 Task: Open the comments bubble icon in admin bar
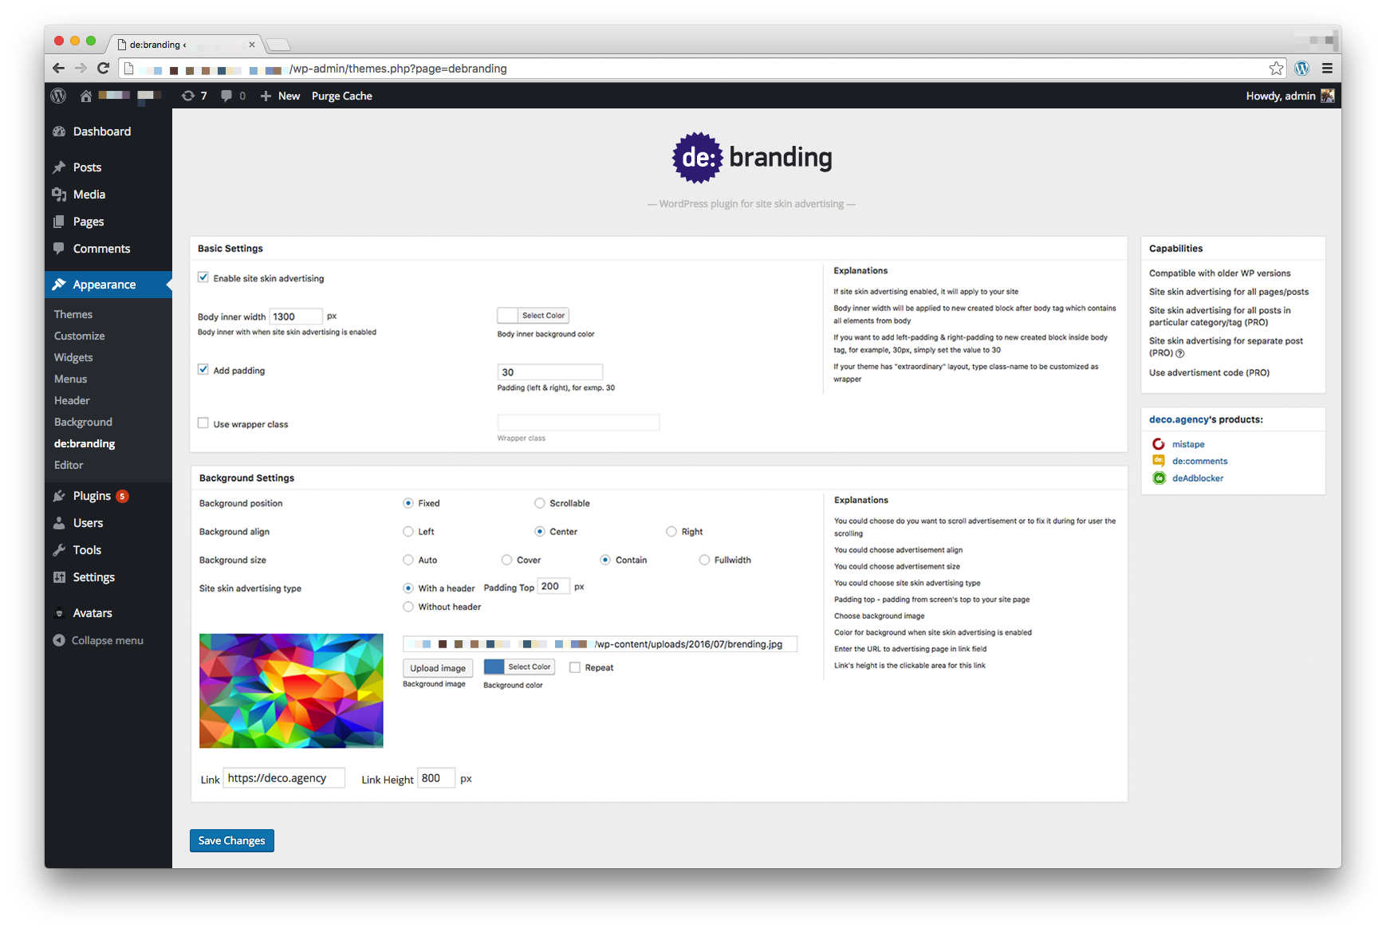click(227, 96)
